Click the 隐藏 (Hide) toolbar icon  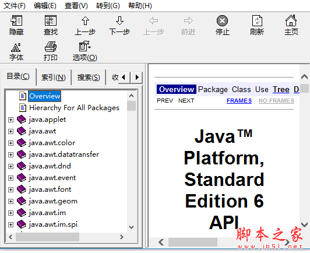tap(16, 20)
